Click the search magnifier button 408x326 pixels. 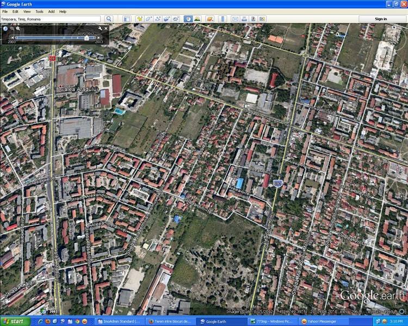click(109, 19)
